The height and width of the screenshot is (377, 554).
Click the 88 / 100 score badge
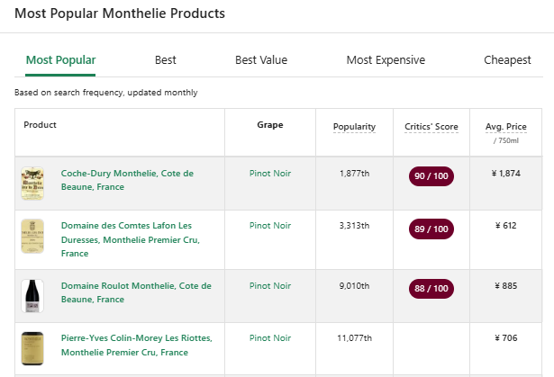[x=431, y=289]
